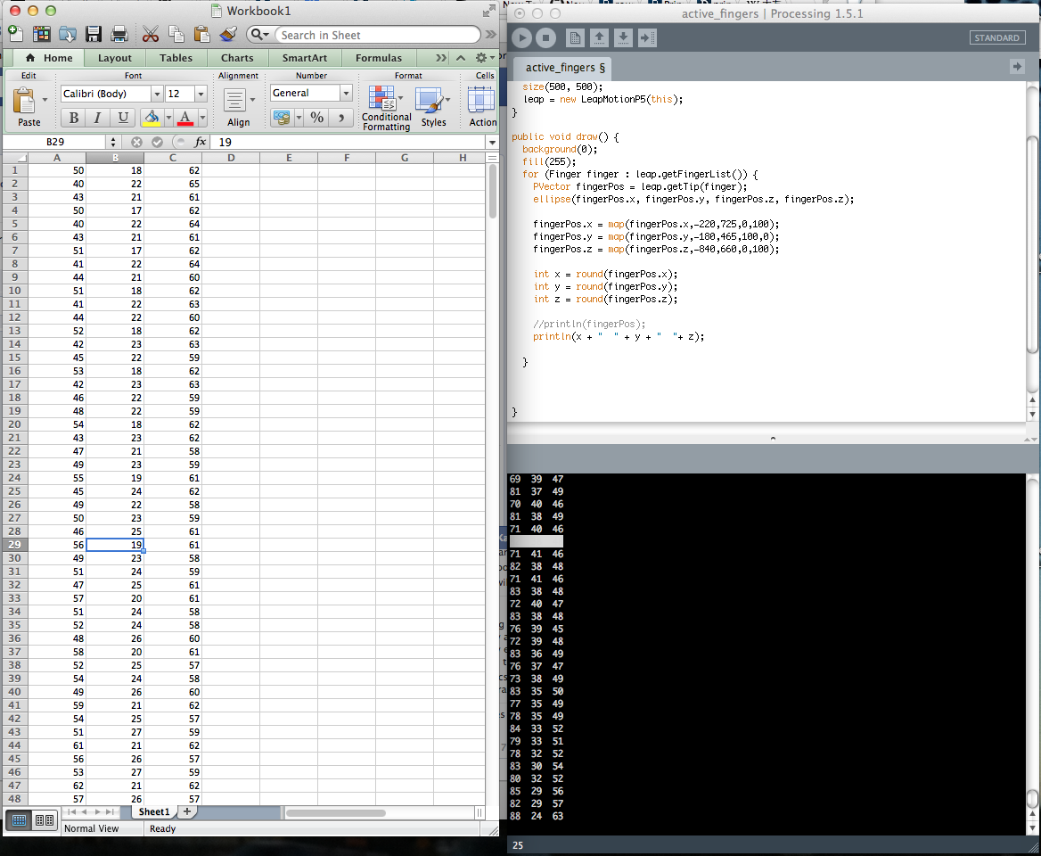Toggle Underline formatting
Viewport: 1041px width, 856px height.
pos(123,118)
